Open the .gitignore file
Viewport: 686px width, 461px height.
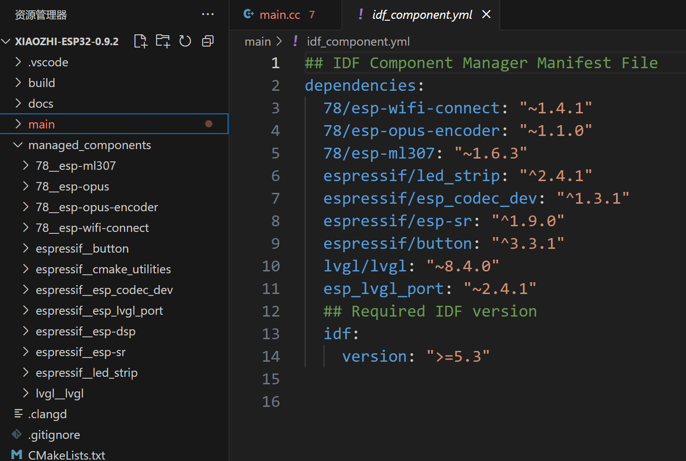pyautogui.click(x=114, y=435)
